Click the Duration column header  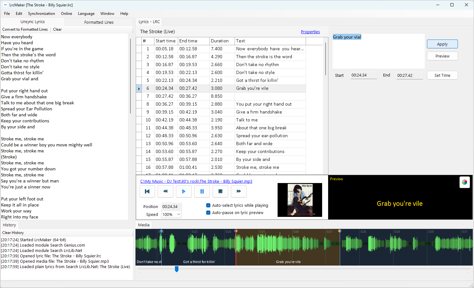point(222,41)
